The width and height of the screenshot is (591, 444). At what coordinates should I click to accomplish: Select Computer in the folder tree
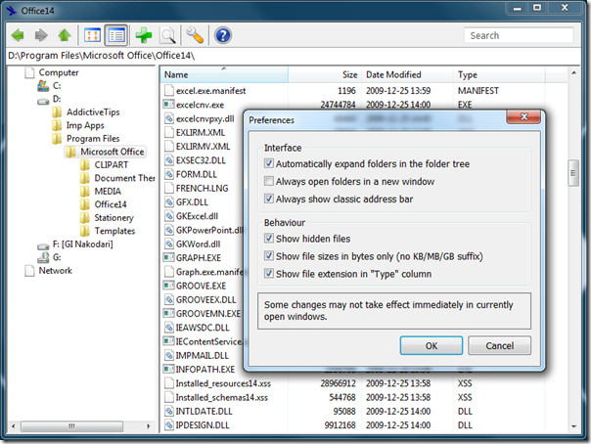click(59, 72)
